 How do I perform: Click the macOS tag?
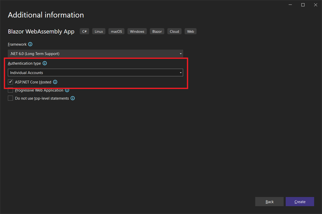116,31
